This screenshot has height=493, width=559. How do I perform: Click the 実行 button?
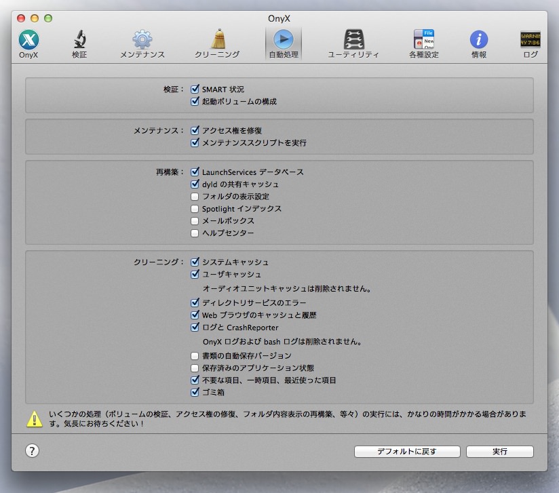(500, 451)
